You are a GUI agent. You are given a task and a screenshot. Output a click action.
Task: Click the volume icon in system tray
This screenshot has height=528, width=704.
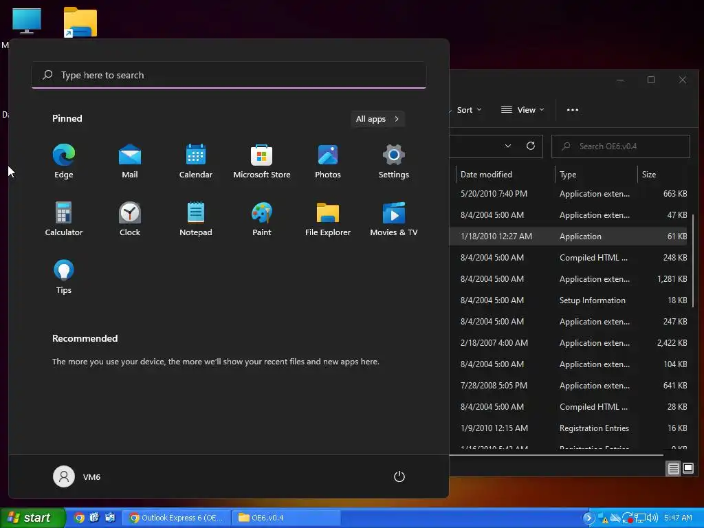click(652, 518)
